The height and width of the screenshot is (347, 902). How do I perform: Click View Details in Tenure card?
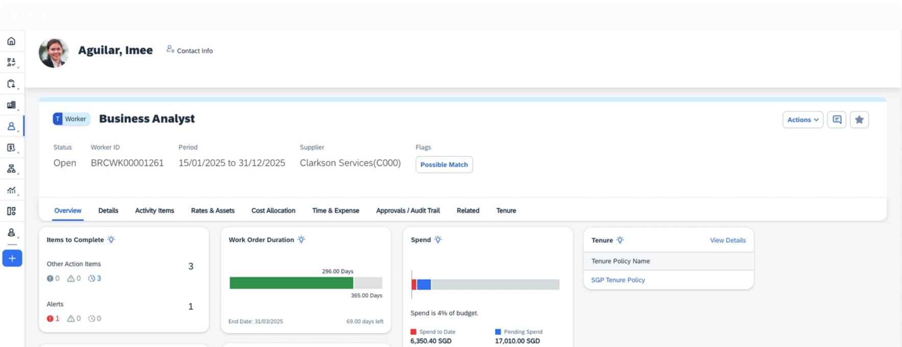(727, 240)
